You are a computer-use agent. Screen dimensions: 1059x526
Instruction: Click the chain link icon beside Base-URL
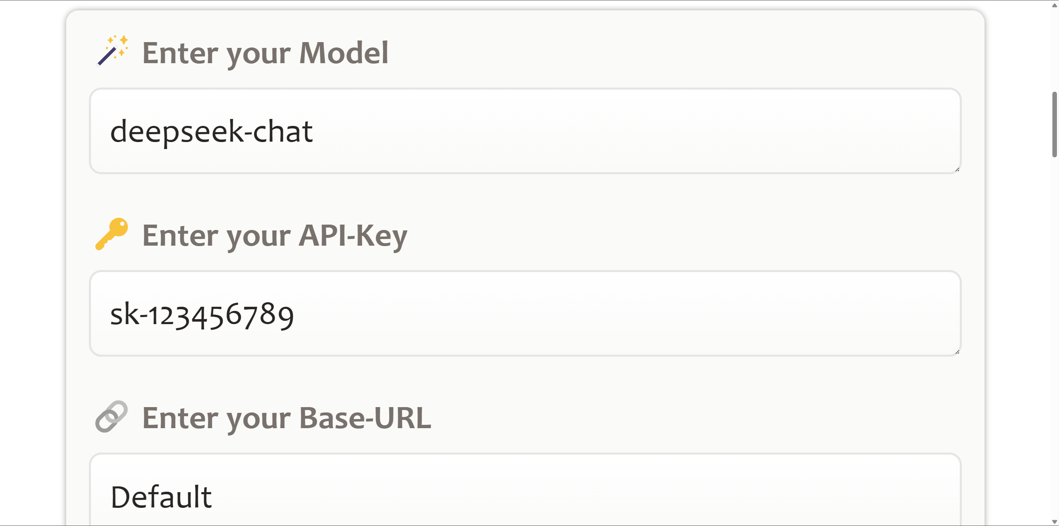[x=111, y=416]
